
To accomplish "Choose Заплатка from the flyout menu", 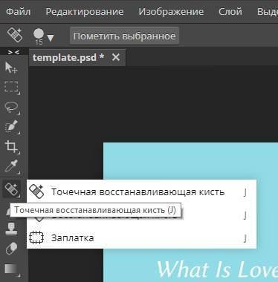I will [x=141, y=237].
